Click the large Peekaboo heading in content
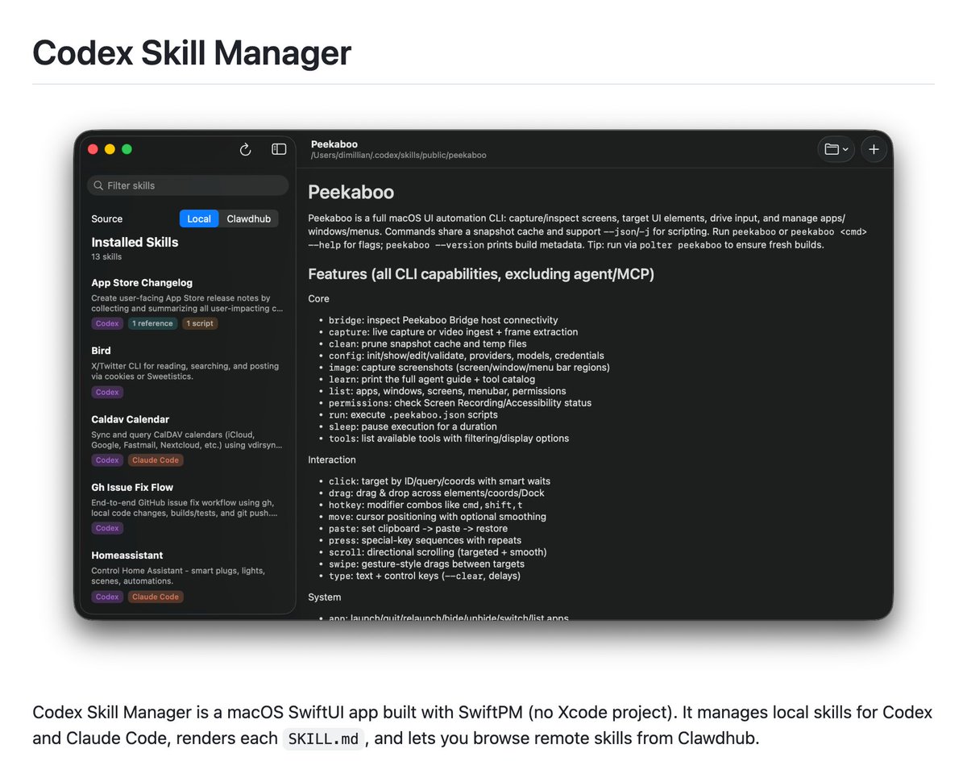The width and height of the screenshot is (967, 778). [351, 193]
